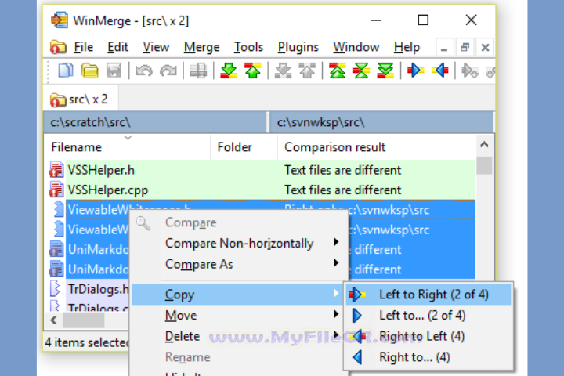Click the horizontal scrollbar thumb
Screen dimensions: 564x376
tap(84, 320)
